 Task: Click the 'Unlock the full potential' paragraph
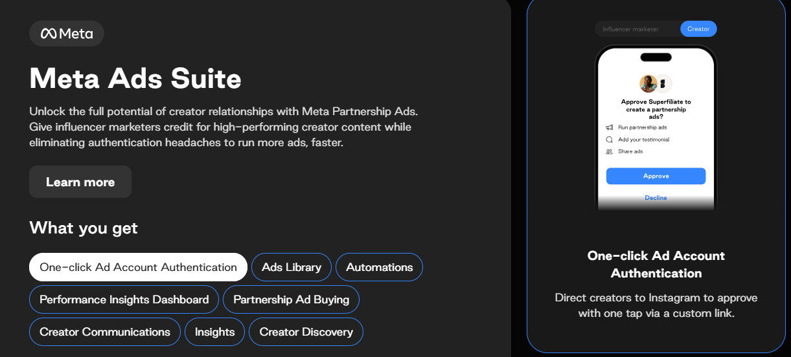[x=224, y=126]
